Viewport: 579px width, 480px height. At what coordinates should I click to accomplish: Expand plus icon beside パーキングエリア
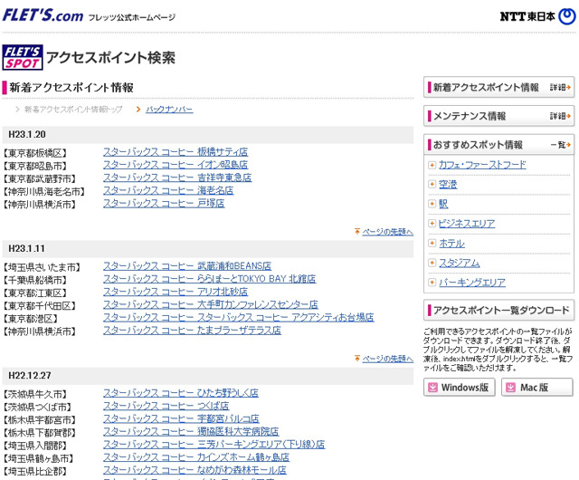pos(432,283)
